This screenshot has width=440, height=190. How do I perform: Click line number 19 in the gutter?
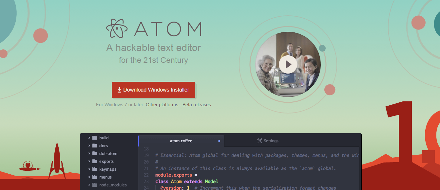coord(146,155)
